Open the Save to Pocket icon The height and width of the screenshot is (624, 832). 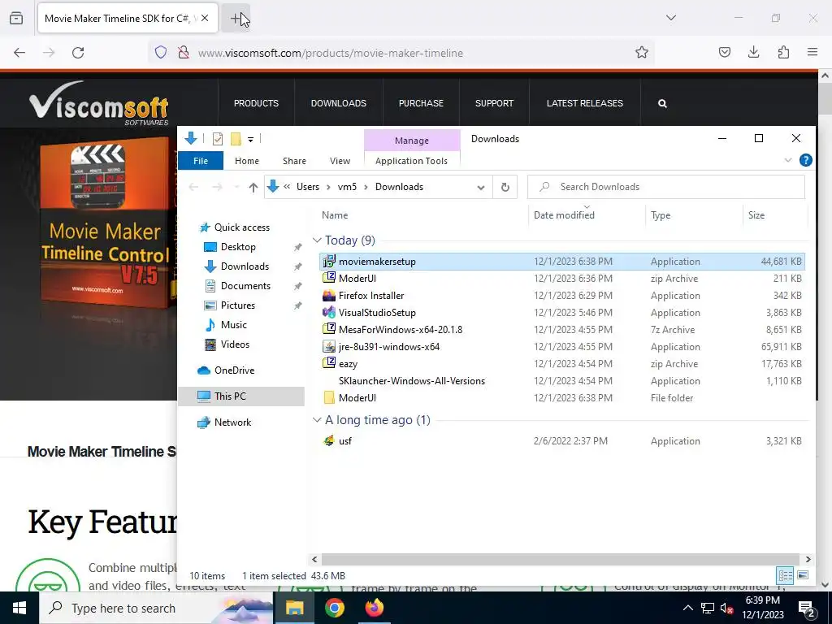pyautogui.click(x=724, y=53)
